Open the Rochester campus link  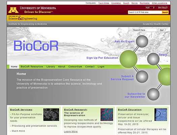[x=145, y=3]
